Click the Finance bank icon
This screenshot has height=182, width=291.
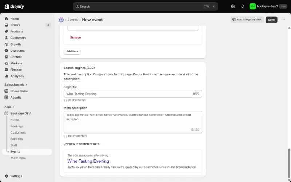[x=6, y=70]
